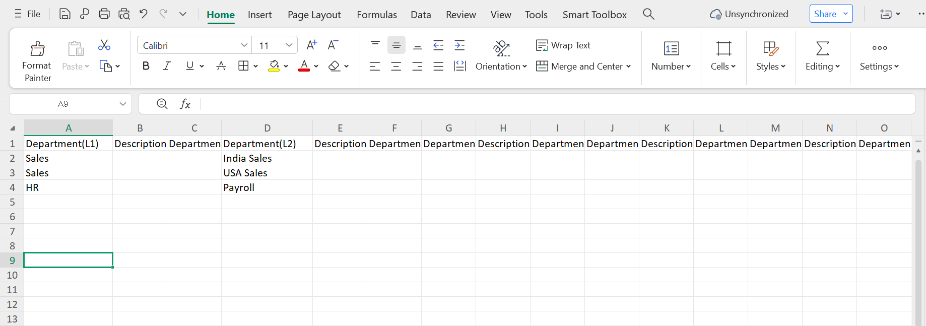Switch to the Formulas tab
926x326 pixels.
tap(377, 15)
